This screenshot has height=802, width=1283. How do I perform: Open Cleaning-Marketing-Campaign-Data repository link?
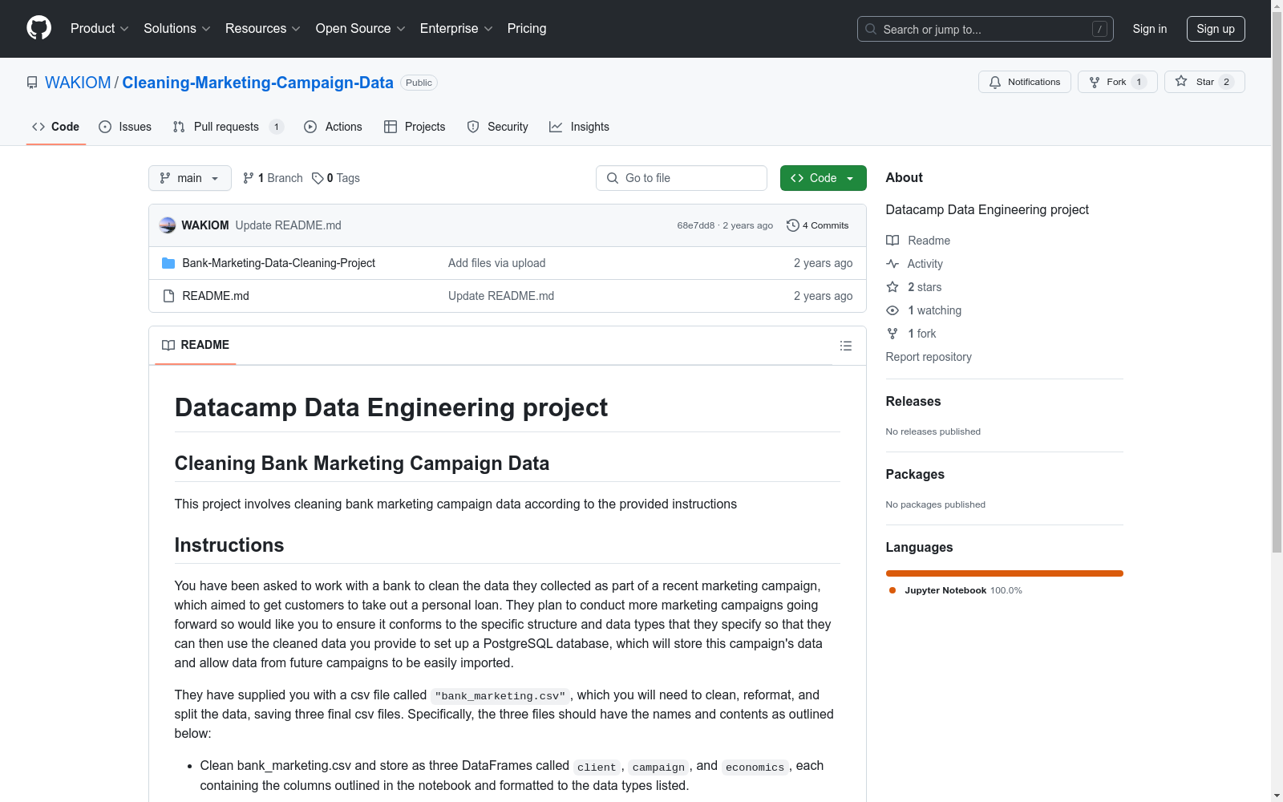point(257,83)
